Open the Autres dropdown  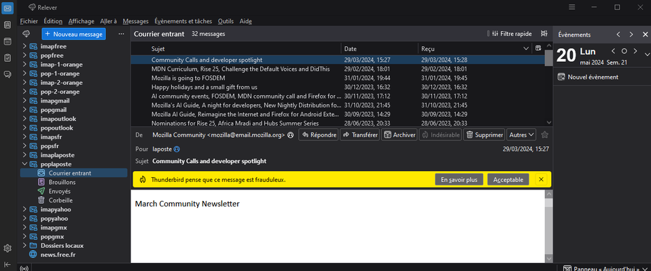(521, 135)
